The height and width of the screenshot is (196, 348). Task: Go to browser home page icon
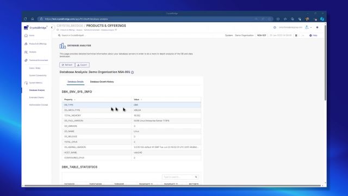click(x=33, y=19)
